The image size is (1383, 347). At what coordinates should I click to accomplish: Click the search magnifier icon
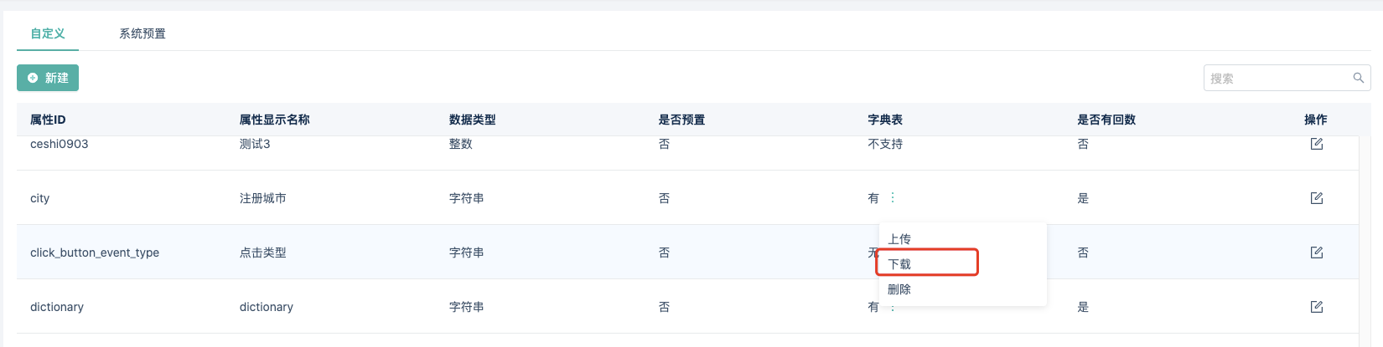[1358, 78]
